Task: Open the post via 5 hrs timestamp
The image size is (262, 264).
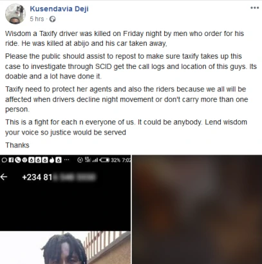Action: click(37, 19)
